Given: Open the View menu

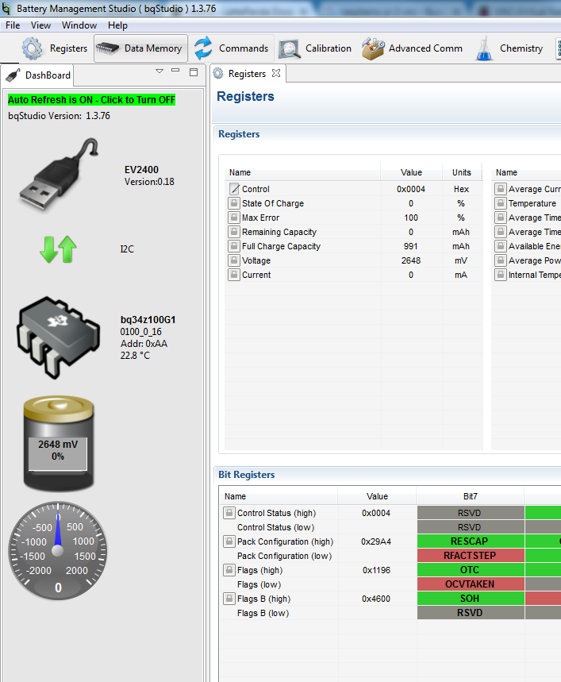Looking at the screenshot, I should tap(40, 25).
